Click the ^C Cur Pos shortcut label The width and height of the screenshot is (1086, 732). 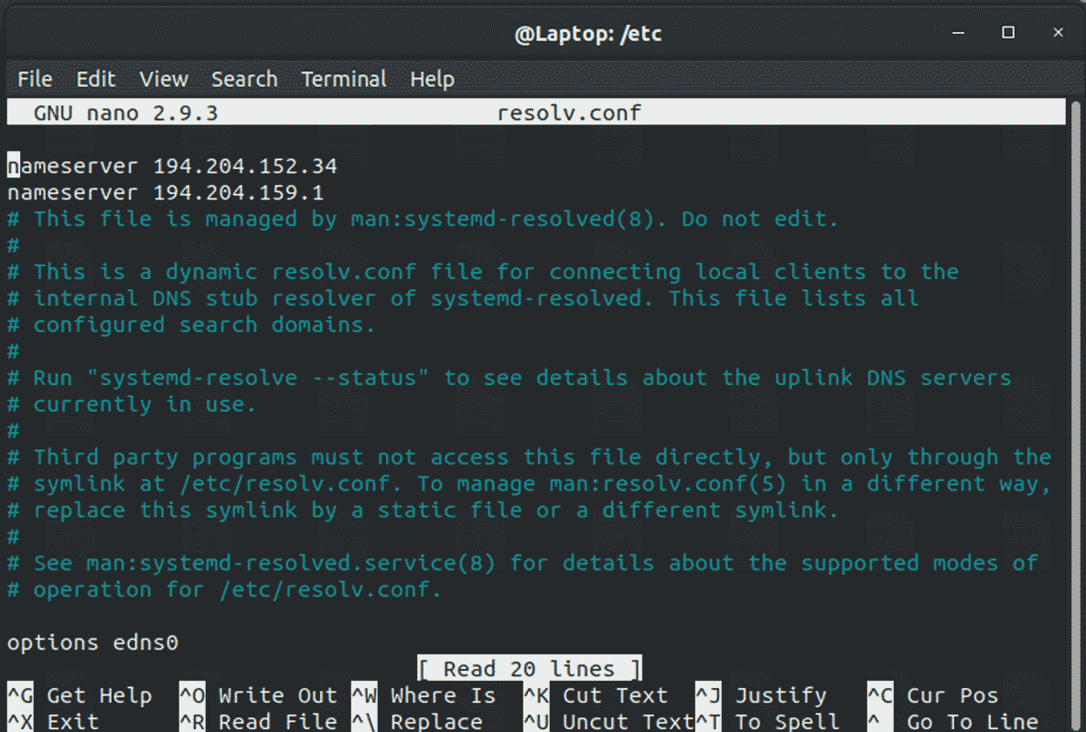tap(933, 695)
